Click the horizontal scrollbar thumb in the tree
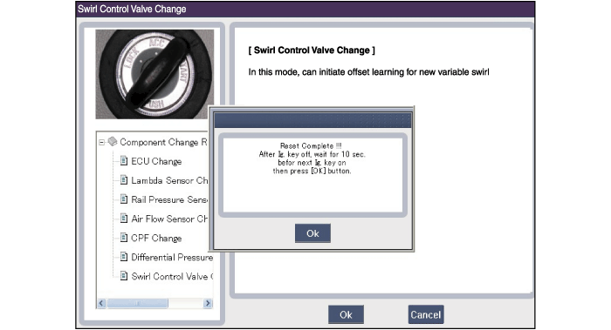This screenshot has height=330, width=611. 138,303
